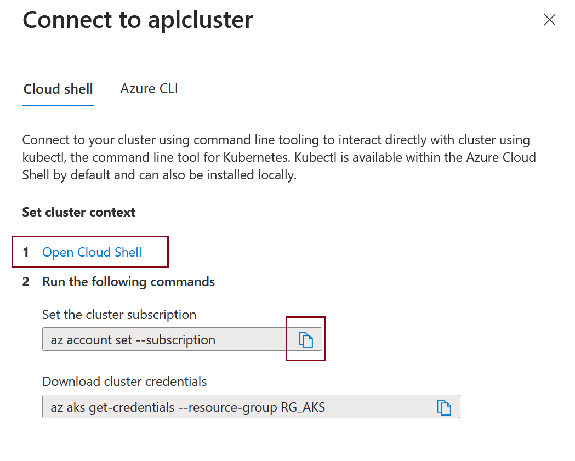575x461 pixels.
Task: Click the 'Run the following commands' step label
Action: coord(128,281)
